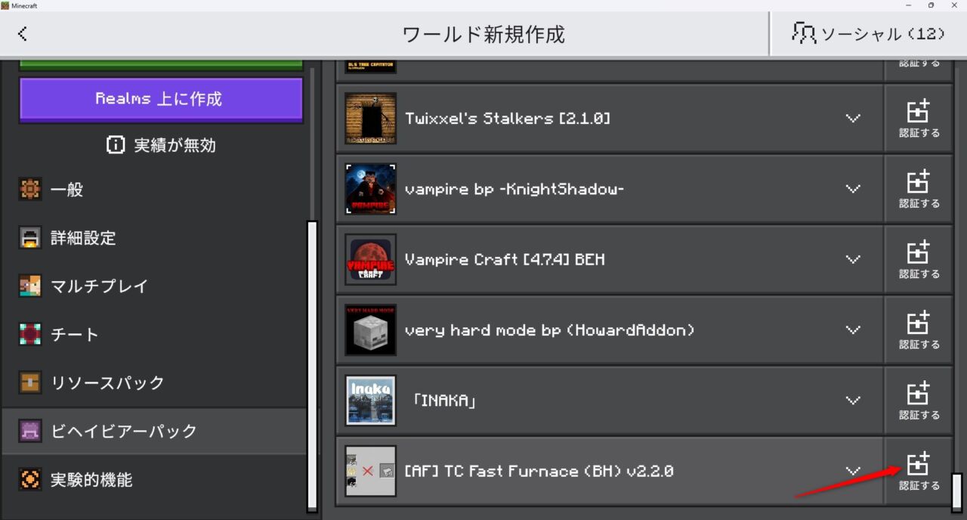The height and width of the screenshot is (520, 967).
Task: Click very hard mode skull thumbnail
Action: click(x=370, y=330)
